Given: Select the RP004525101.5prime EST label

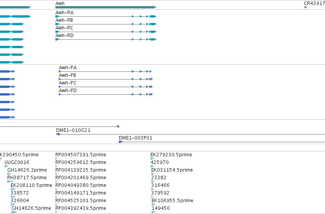Looking at the screenshot, I should 81,201.
